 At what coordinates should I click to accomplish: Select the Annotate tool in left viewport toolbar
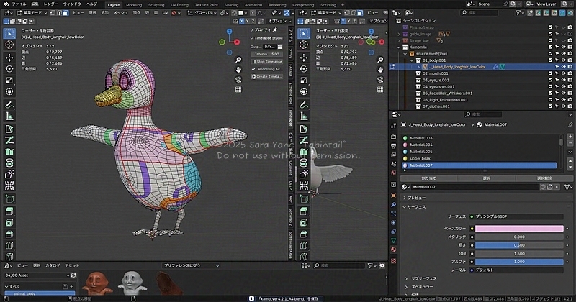pos(9,105)
